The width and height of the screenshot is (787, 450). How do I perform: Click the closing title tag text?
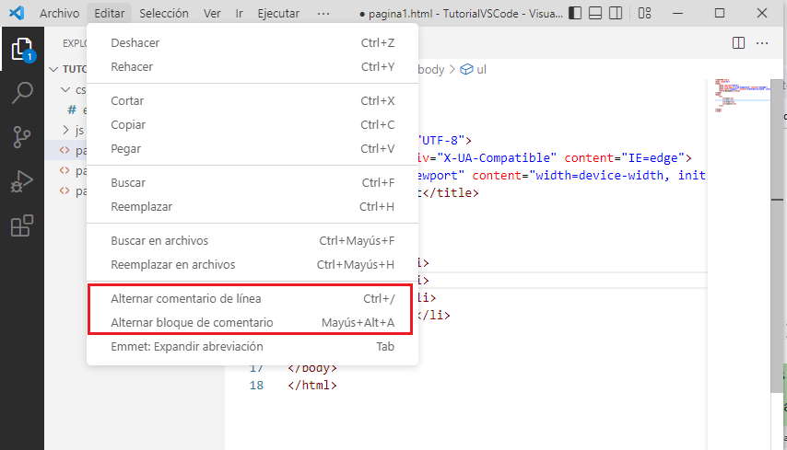pos(451,193)
